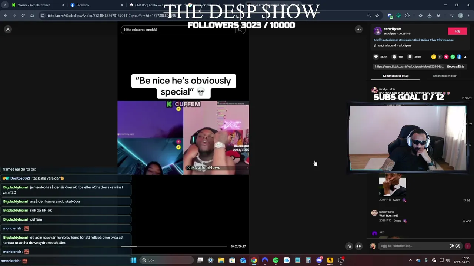Image resolution: width=474 pixels, height=266 pixels.
Task: Open more share options arrow
Action: [465, 57]
